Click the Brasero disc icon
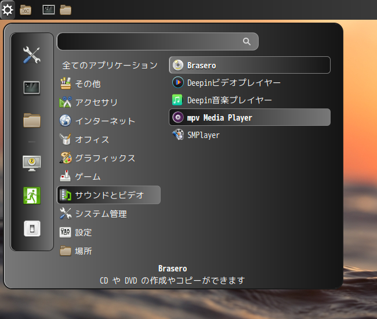377x319 pixels. 178,65
